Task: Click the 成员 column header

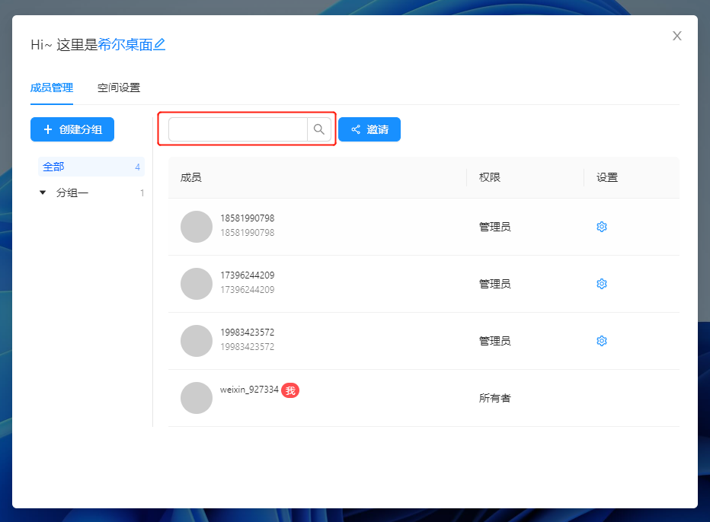Action: pos(191,177)
